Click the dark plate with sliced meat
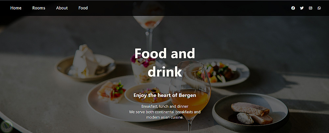Viewport: 329px width, 133px height. coord(251,113)
